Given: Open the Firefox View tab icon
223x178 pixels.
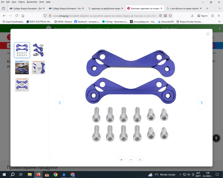Looking at the screenshot, I should point(3,9).
